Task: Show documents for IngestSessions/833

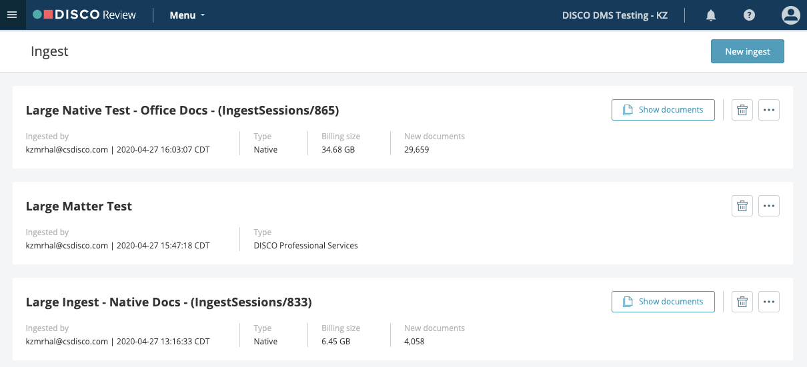Action: click(x=663, y=302)
